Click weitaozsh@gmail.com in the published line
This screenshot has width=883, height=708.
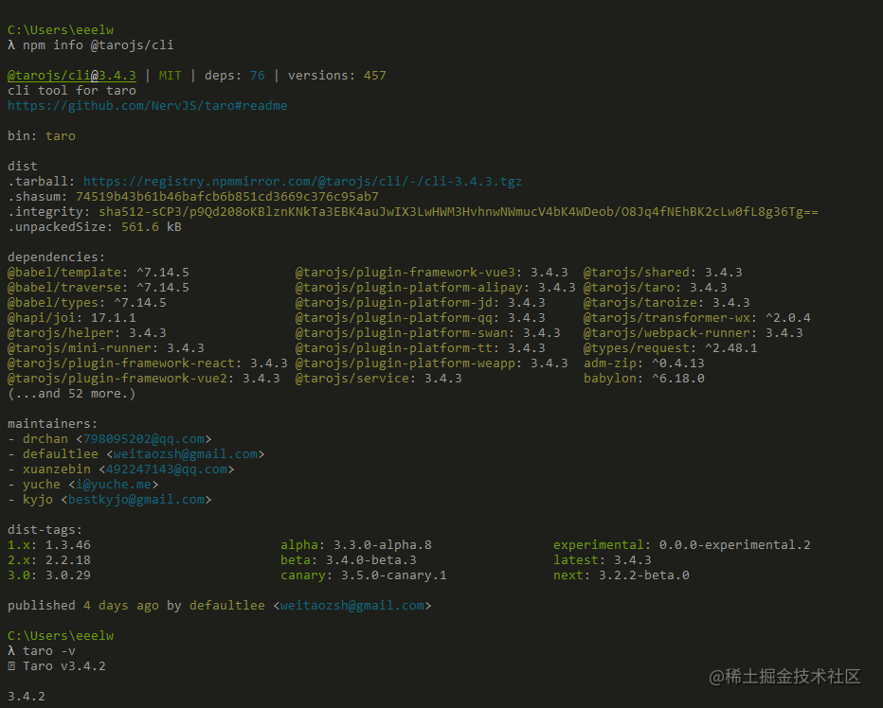(351, 606)
